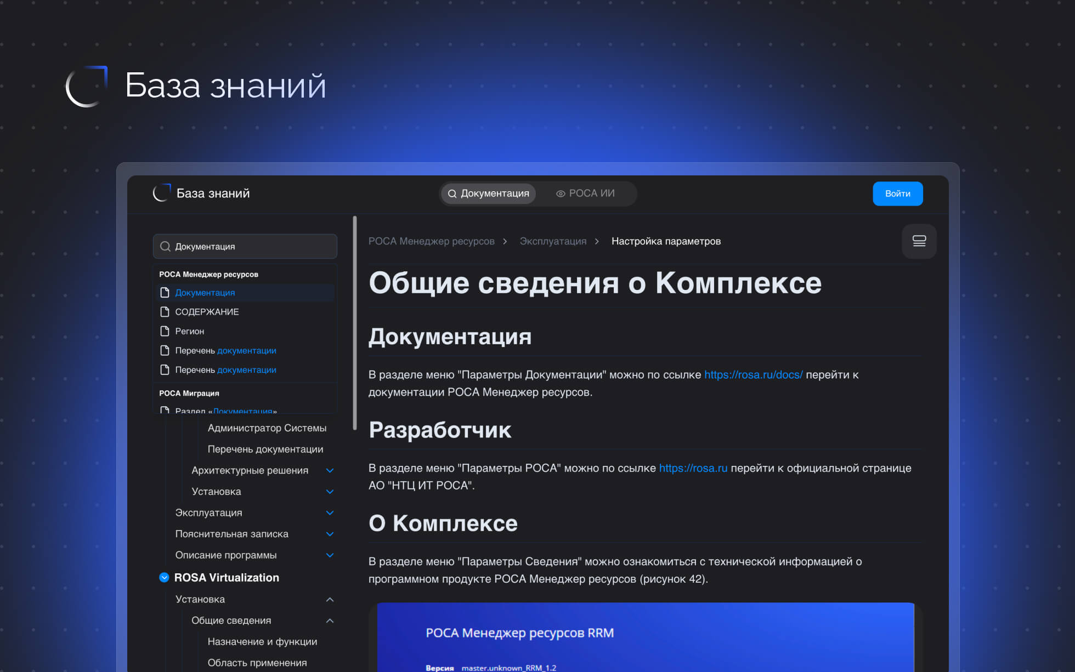Click the eye icon on РОСА ИИ tab
This screenshot has height=672, width=1075.
pyautogui.click(x=561, y=193)
